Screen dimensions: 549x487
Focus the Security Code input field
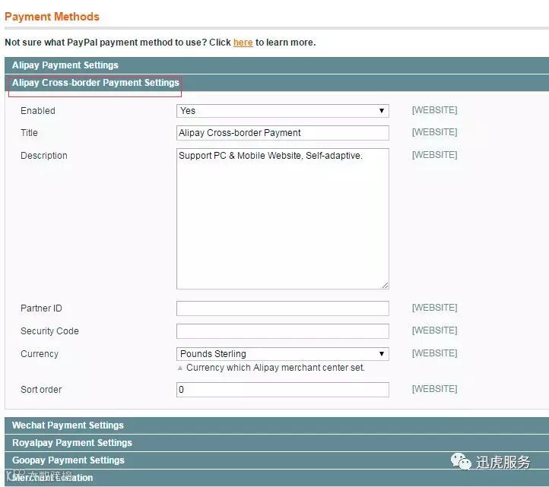coord(283,331)
